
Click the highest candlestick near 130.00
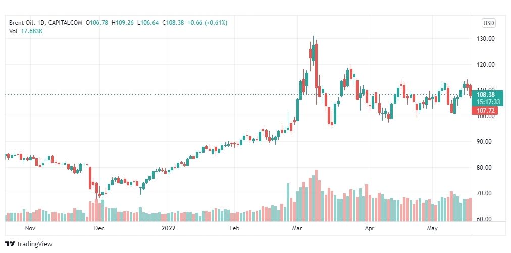[313, 52]
